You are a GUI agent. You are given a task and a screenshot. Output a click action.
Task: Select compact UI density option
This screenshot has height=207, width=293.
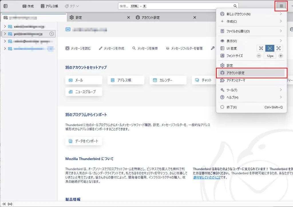click(261, 48)
